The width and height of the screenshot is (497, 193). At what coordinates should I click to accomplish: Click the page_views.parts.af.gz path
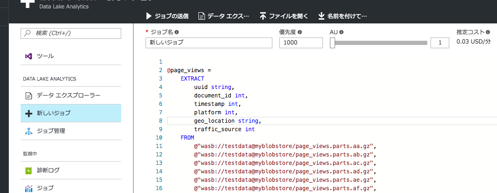285,189
